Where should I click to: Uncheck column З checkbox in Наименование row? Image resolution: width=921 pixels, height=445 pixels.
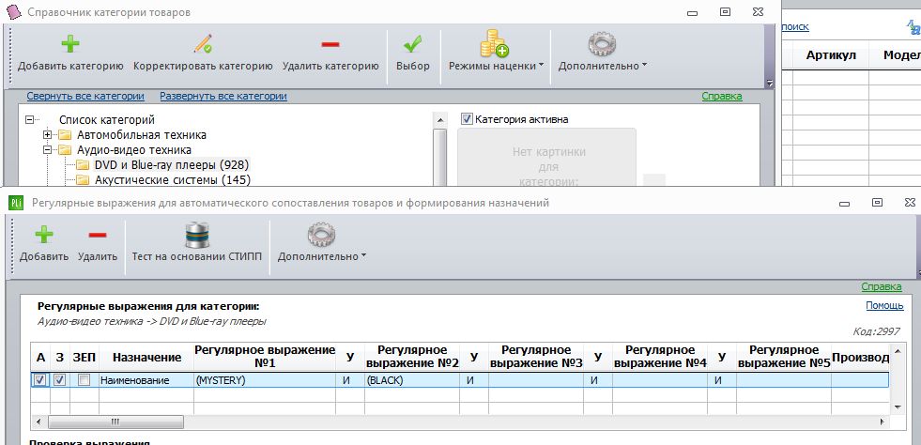tap(60, 380)
